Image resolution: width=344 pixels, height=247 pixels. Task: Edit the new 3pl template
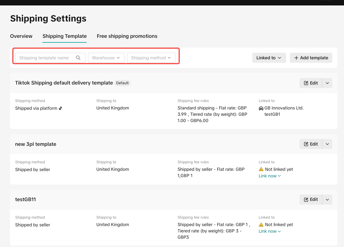click(311, 144)
